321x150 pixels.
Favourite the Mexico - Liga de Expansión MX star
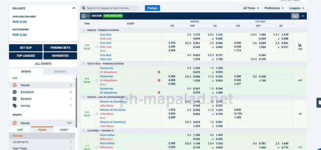(84, 97)
